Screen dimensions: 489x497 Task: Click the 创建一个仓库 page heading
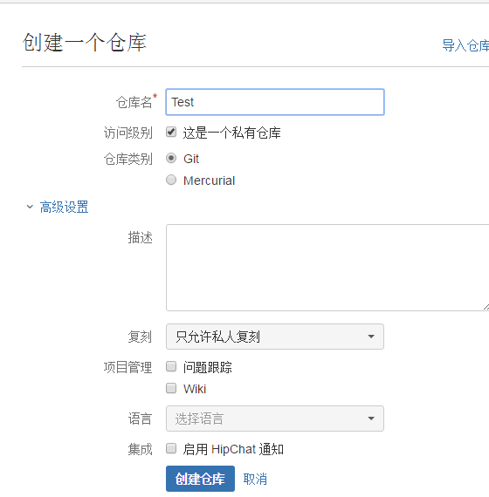(x=85, y=42)
